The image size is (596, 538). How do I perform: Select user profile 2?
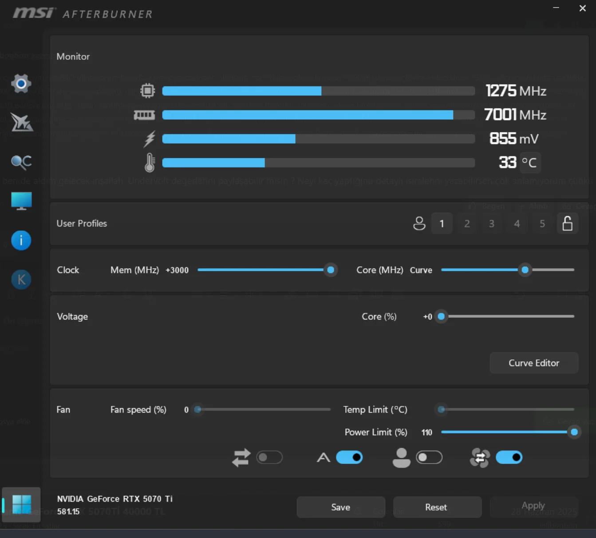pos(467,224)
